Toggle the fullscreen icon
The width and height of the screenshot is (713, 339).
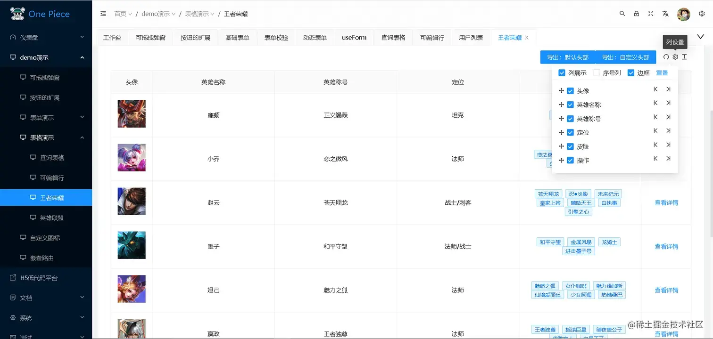[651, 14]
